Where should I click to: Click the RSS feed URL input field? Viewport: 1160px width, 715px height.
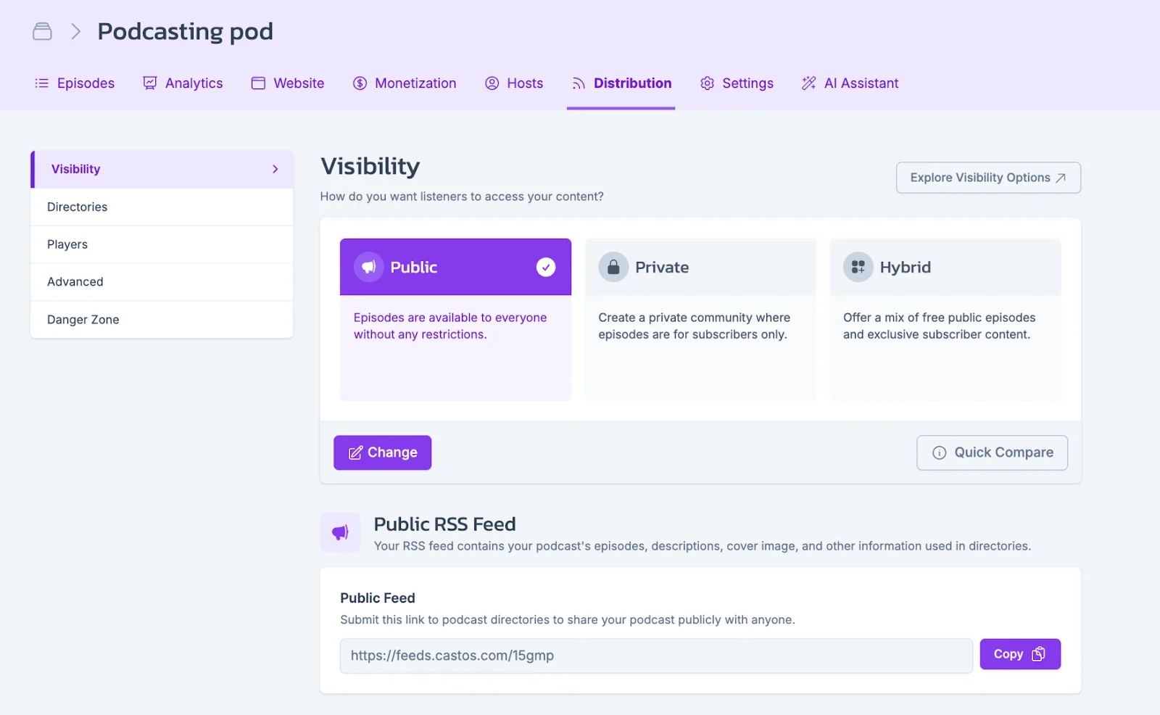click(x=656, y=656)
